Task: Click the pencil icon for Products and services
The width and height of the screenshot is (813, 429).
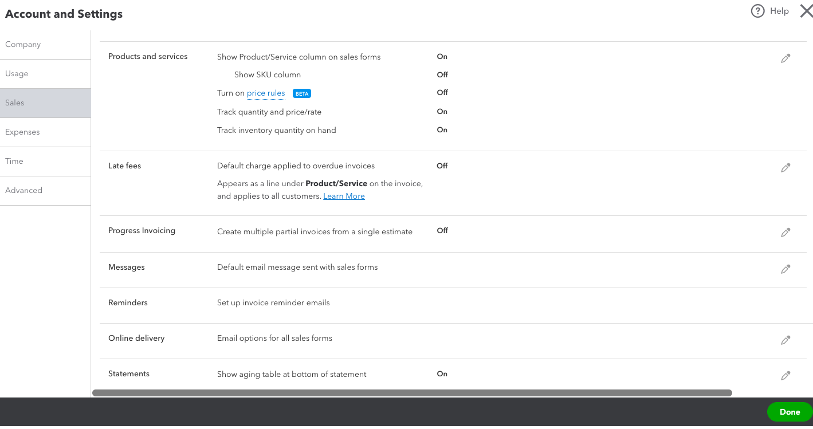Action: [x=785, y=58]
